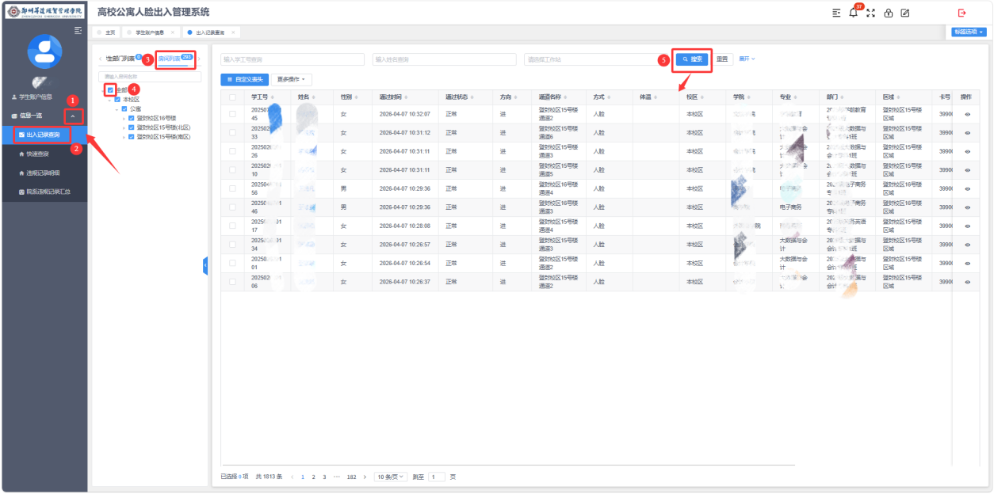Switch to the 房间列表 tab
Viewport: 994px width, 494px height.
click(170, 59)
